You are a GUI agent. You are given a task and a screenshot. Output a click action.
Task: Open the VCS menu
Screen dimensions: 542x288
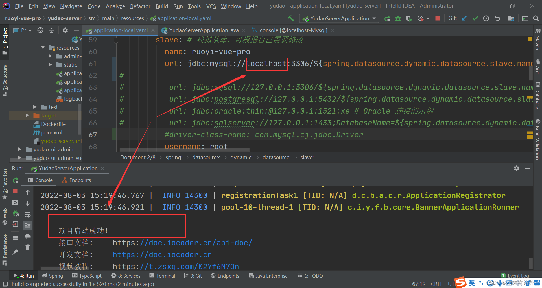[211, 6]
